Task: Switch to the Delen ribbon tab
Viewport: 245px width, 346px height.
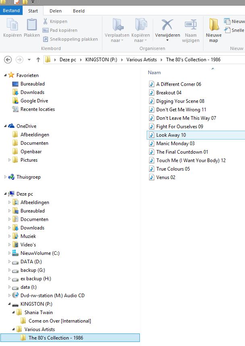Action: (x=56, y=11)
